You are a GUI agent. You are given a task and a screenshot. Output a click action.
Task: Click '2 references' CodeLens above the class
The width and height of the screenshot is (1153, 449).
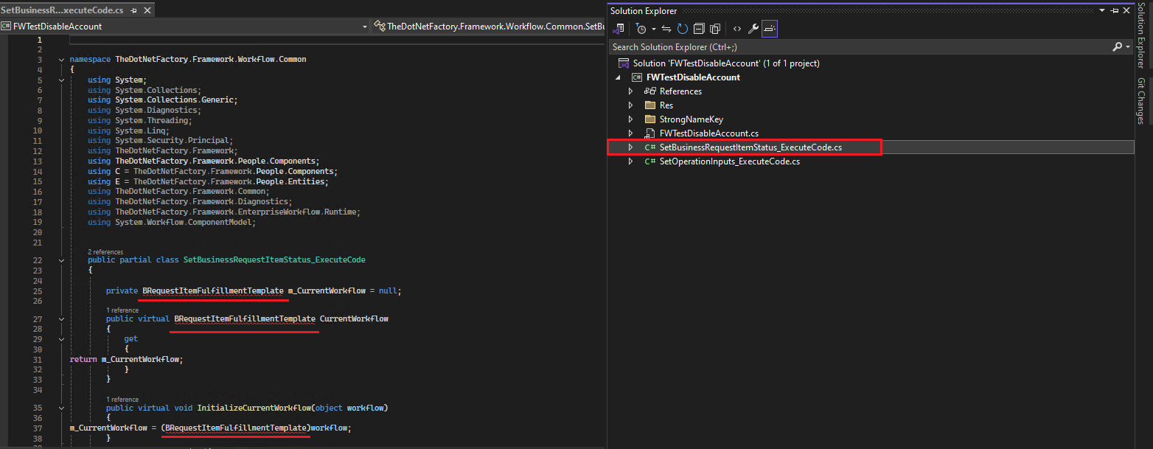pos(105,252)
